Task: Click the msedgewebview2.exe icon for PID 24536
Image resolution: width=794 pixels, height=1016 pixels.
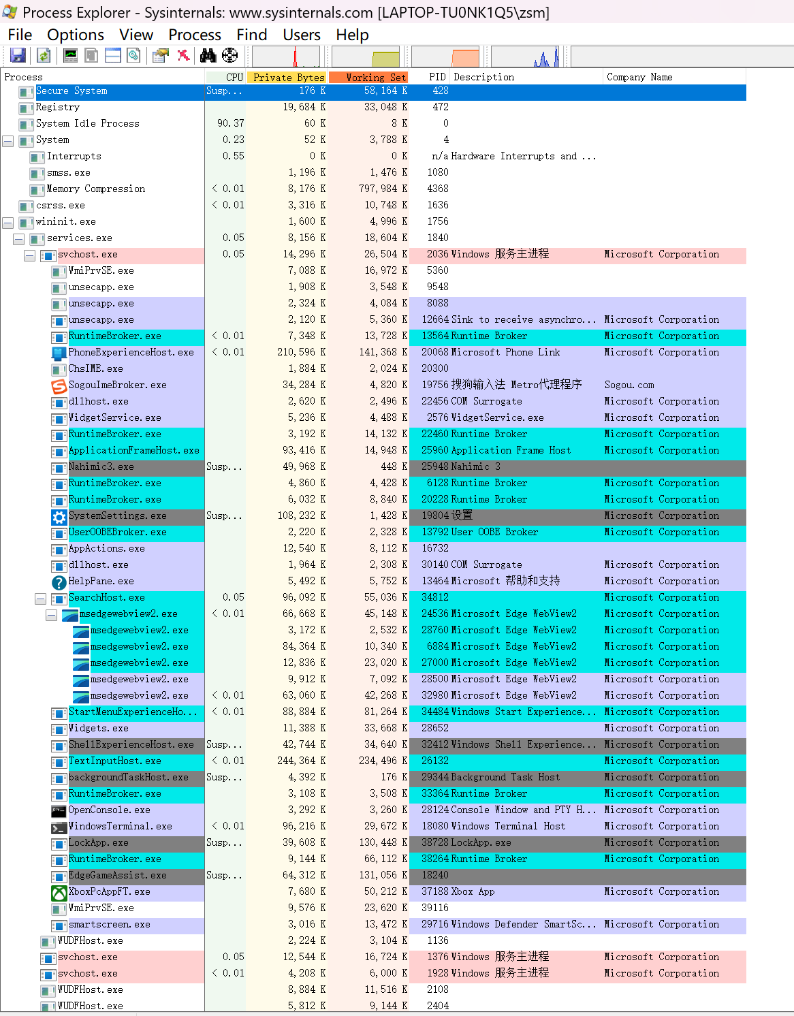Action: [x=70, y=614]
